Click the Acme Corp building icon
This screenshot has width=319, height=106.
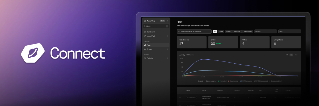[x=145, y=21]
